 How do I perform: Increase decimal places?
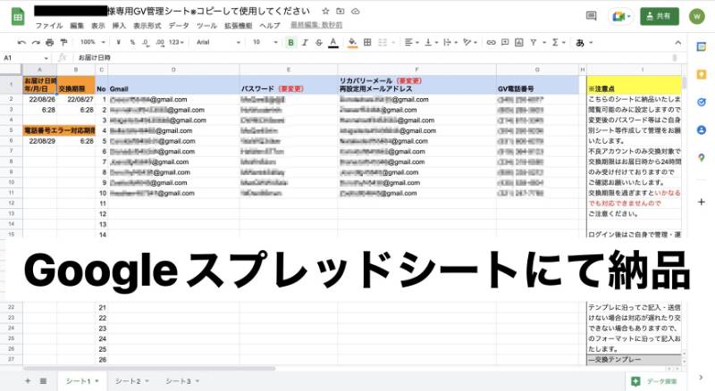coord(160,42)
